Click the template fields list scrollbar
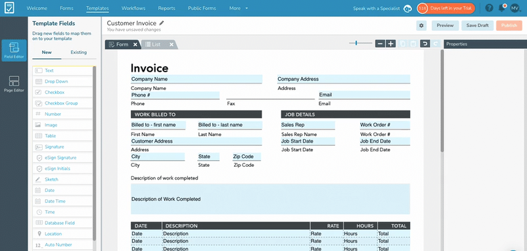This screenshot has height=251, width=527. [95, 153]
